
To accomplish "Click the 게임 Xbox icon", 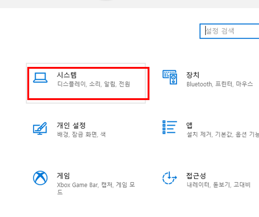I will (40, 178).
